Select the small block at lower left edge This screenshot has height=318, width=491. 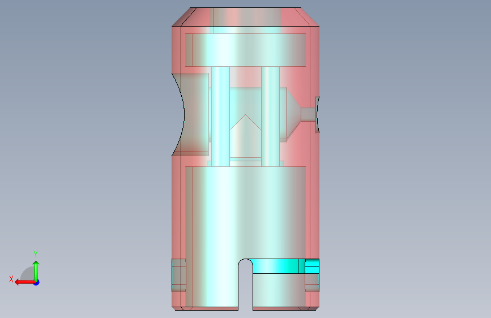[179, 275]
